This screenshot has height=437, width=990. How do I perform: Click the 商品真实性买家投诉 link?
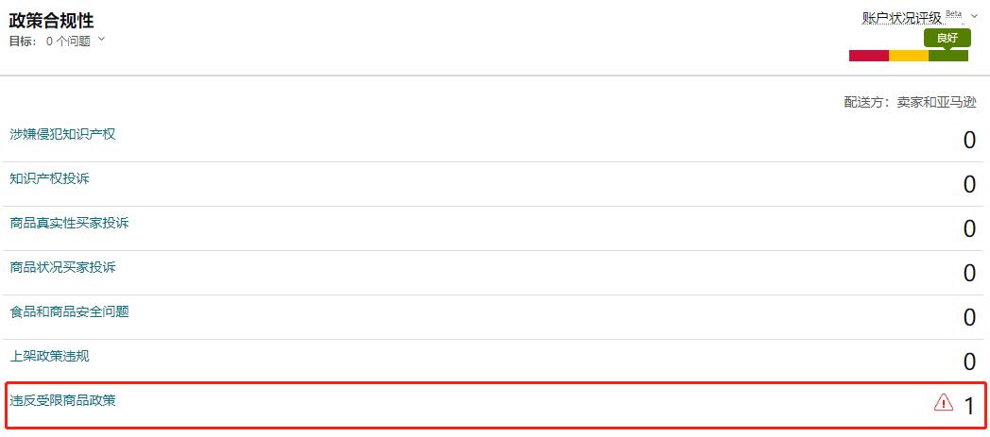pos(69,223)
